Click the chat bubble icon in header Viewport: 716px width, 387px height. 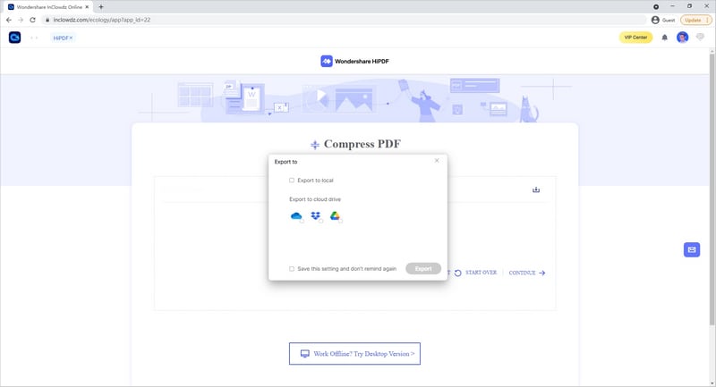pos(700,37)
